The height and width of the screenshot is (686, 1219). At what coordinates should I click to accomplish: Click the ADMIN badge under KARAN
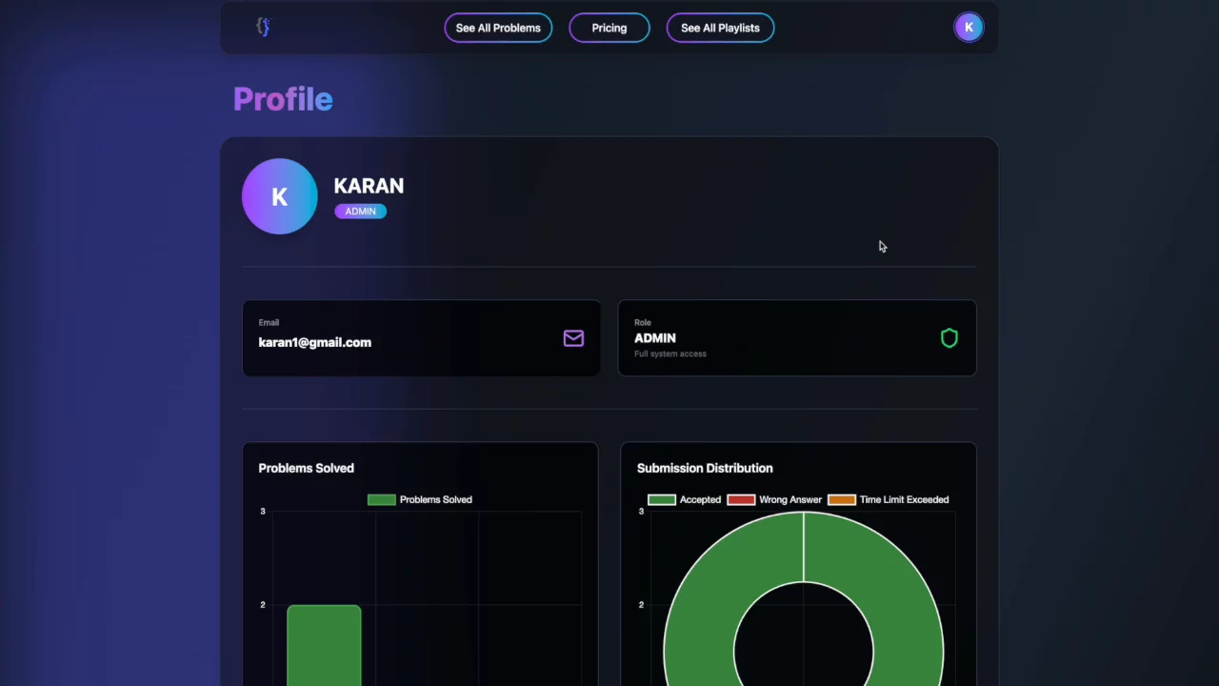point(360,212)
